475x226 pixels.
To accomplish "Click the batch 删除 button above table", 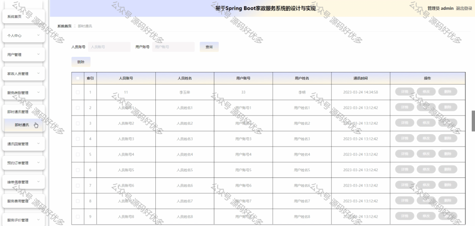I will click(x=81, y=62).
